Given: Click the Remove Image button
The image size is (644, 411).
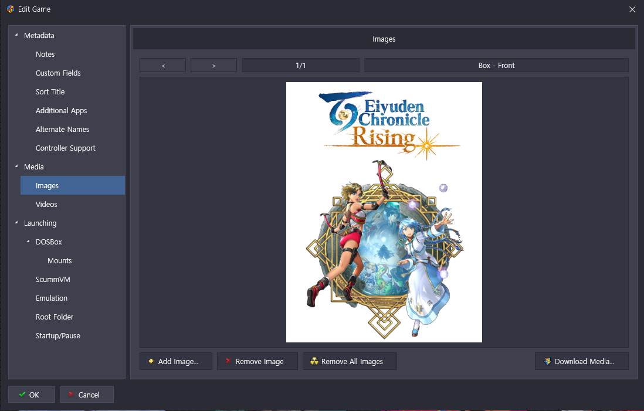Looking at the screenshot, I should 257,361.
